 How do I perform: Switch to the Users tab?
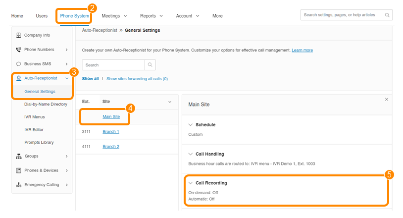[42, 16]
